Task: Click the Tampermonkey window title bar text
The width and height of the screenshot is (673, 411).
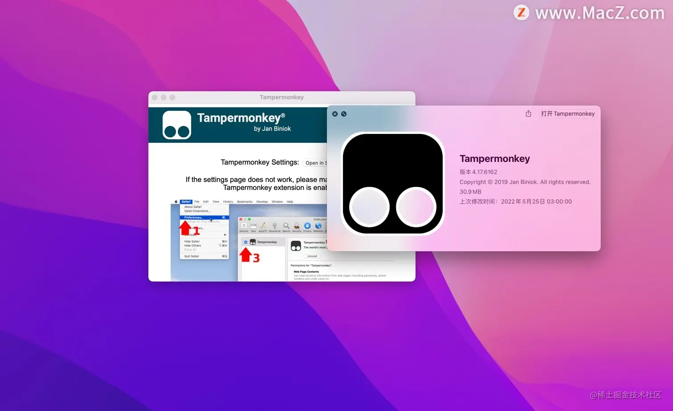Action: (281, 97)
